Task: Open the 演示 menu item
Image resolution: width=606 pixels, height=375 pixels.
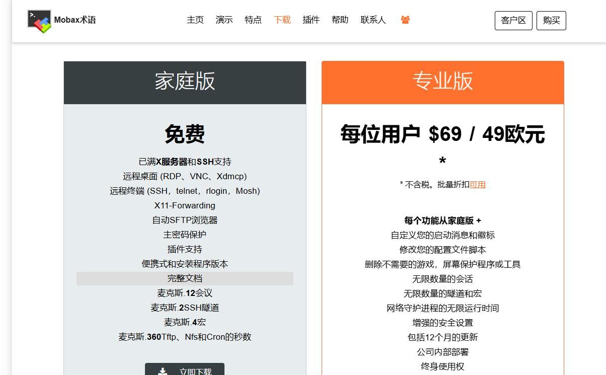Action: click(224, 20)
